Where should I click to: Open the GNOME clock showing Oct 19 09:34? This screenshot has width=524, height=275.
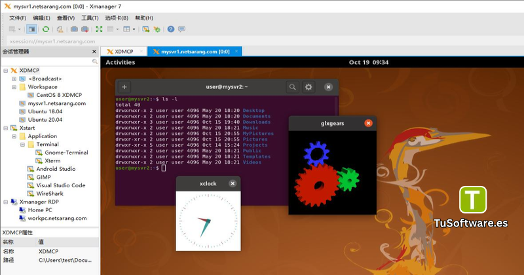[369, 62]
